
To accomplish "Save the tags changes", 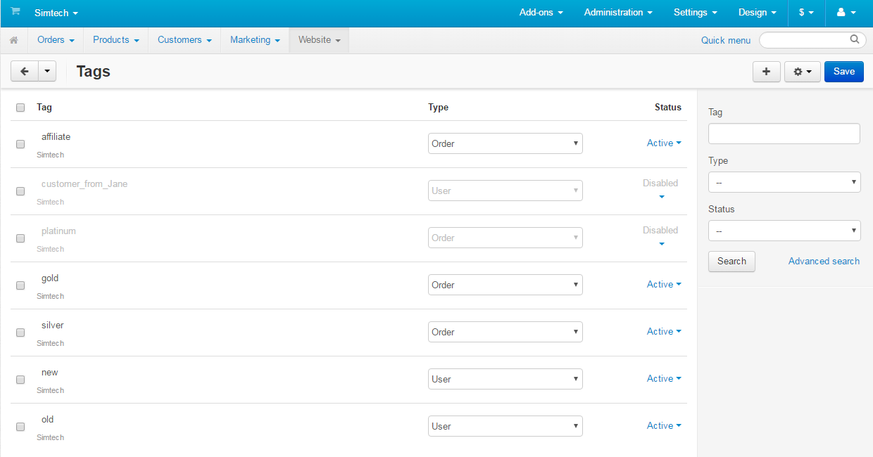I will pos(844,71).
